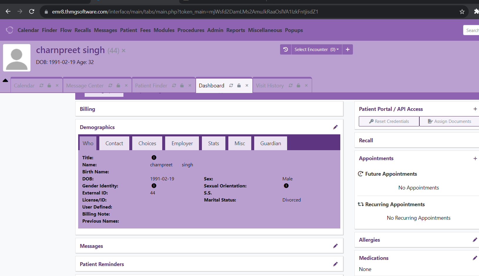Refresh the Dashboard tab

tap(231, 85)
